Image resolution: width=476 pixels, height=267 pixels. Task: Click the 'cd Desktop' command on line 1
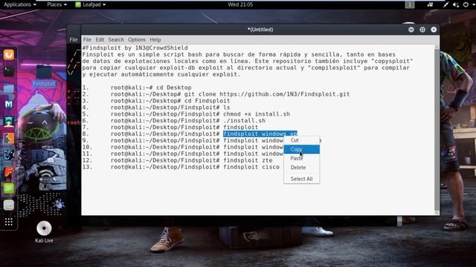[x=173, y=88]
